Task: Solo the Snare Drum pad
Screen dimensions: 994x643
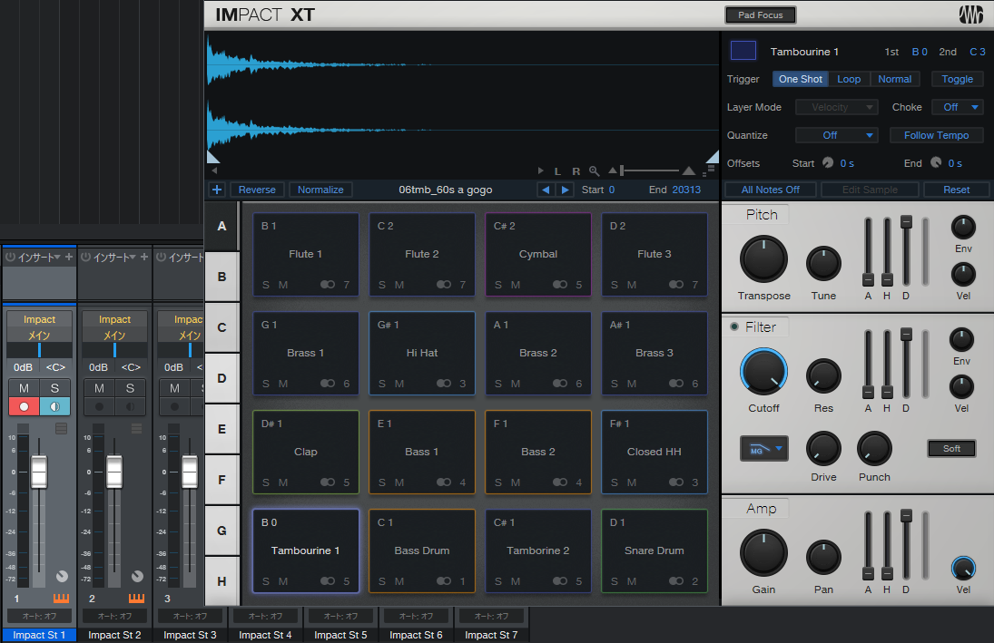Action: pyautogui.click(x=615, y=581)
